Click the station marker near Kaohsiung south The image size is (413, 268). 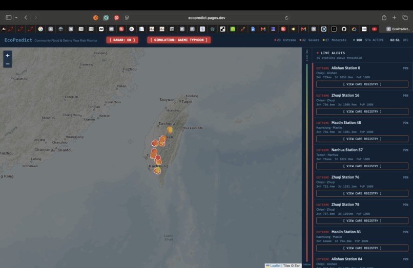pyautogui.click(x=157, y=171)
